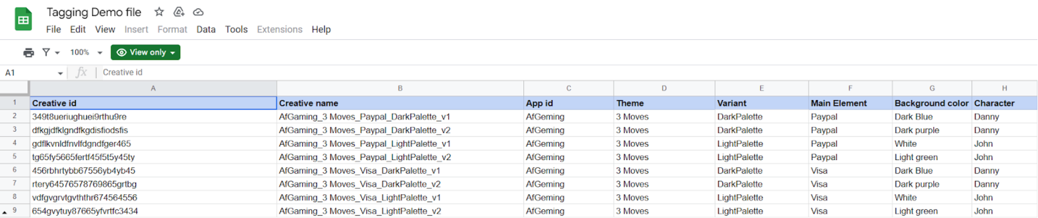This screenshot has width=1038, height=218.
Task: Select cell AfGaming_3 Moves_Visa_DarkPalette_v2
Action: pos(400,184)
